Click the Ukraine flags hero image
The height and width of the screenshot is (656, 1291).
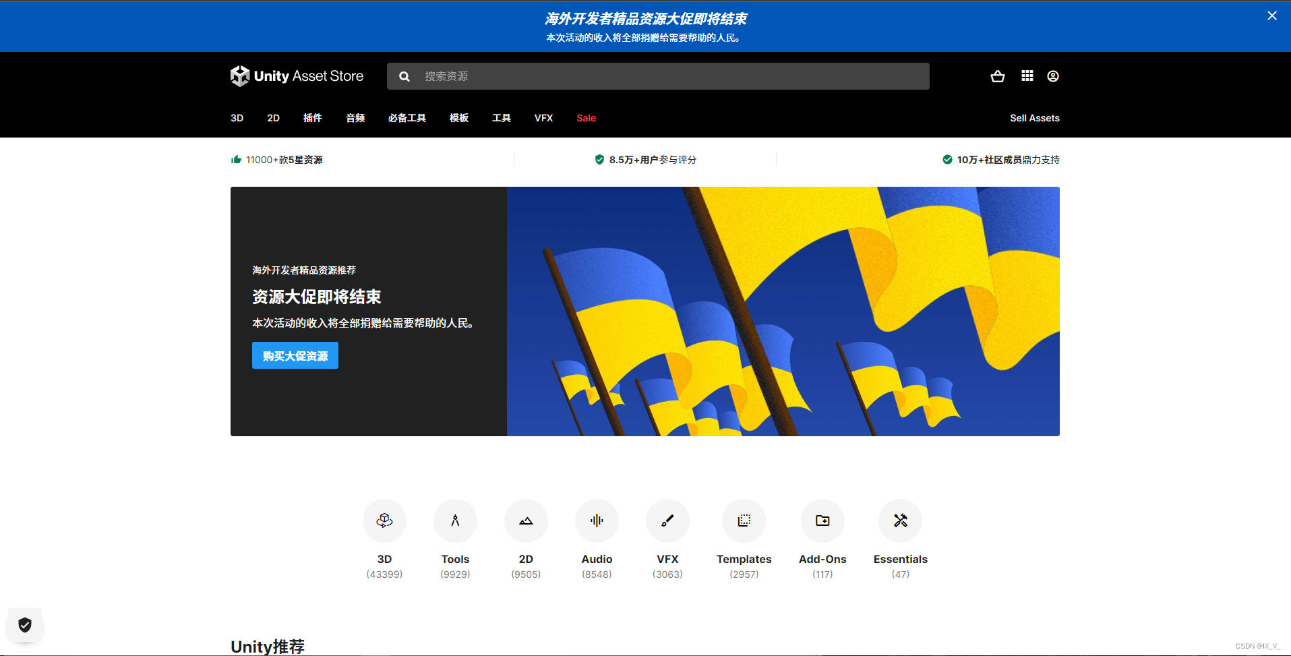click(783, 311)
